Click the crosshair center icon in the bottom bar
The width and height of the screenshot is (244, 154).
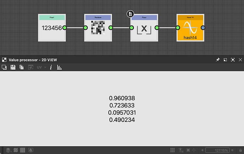click(x=194, y=150)
